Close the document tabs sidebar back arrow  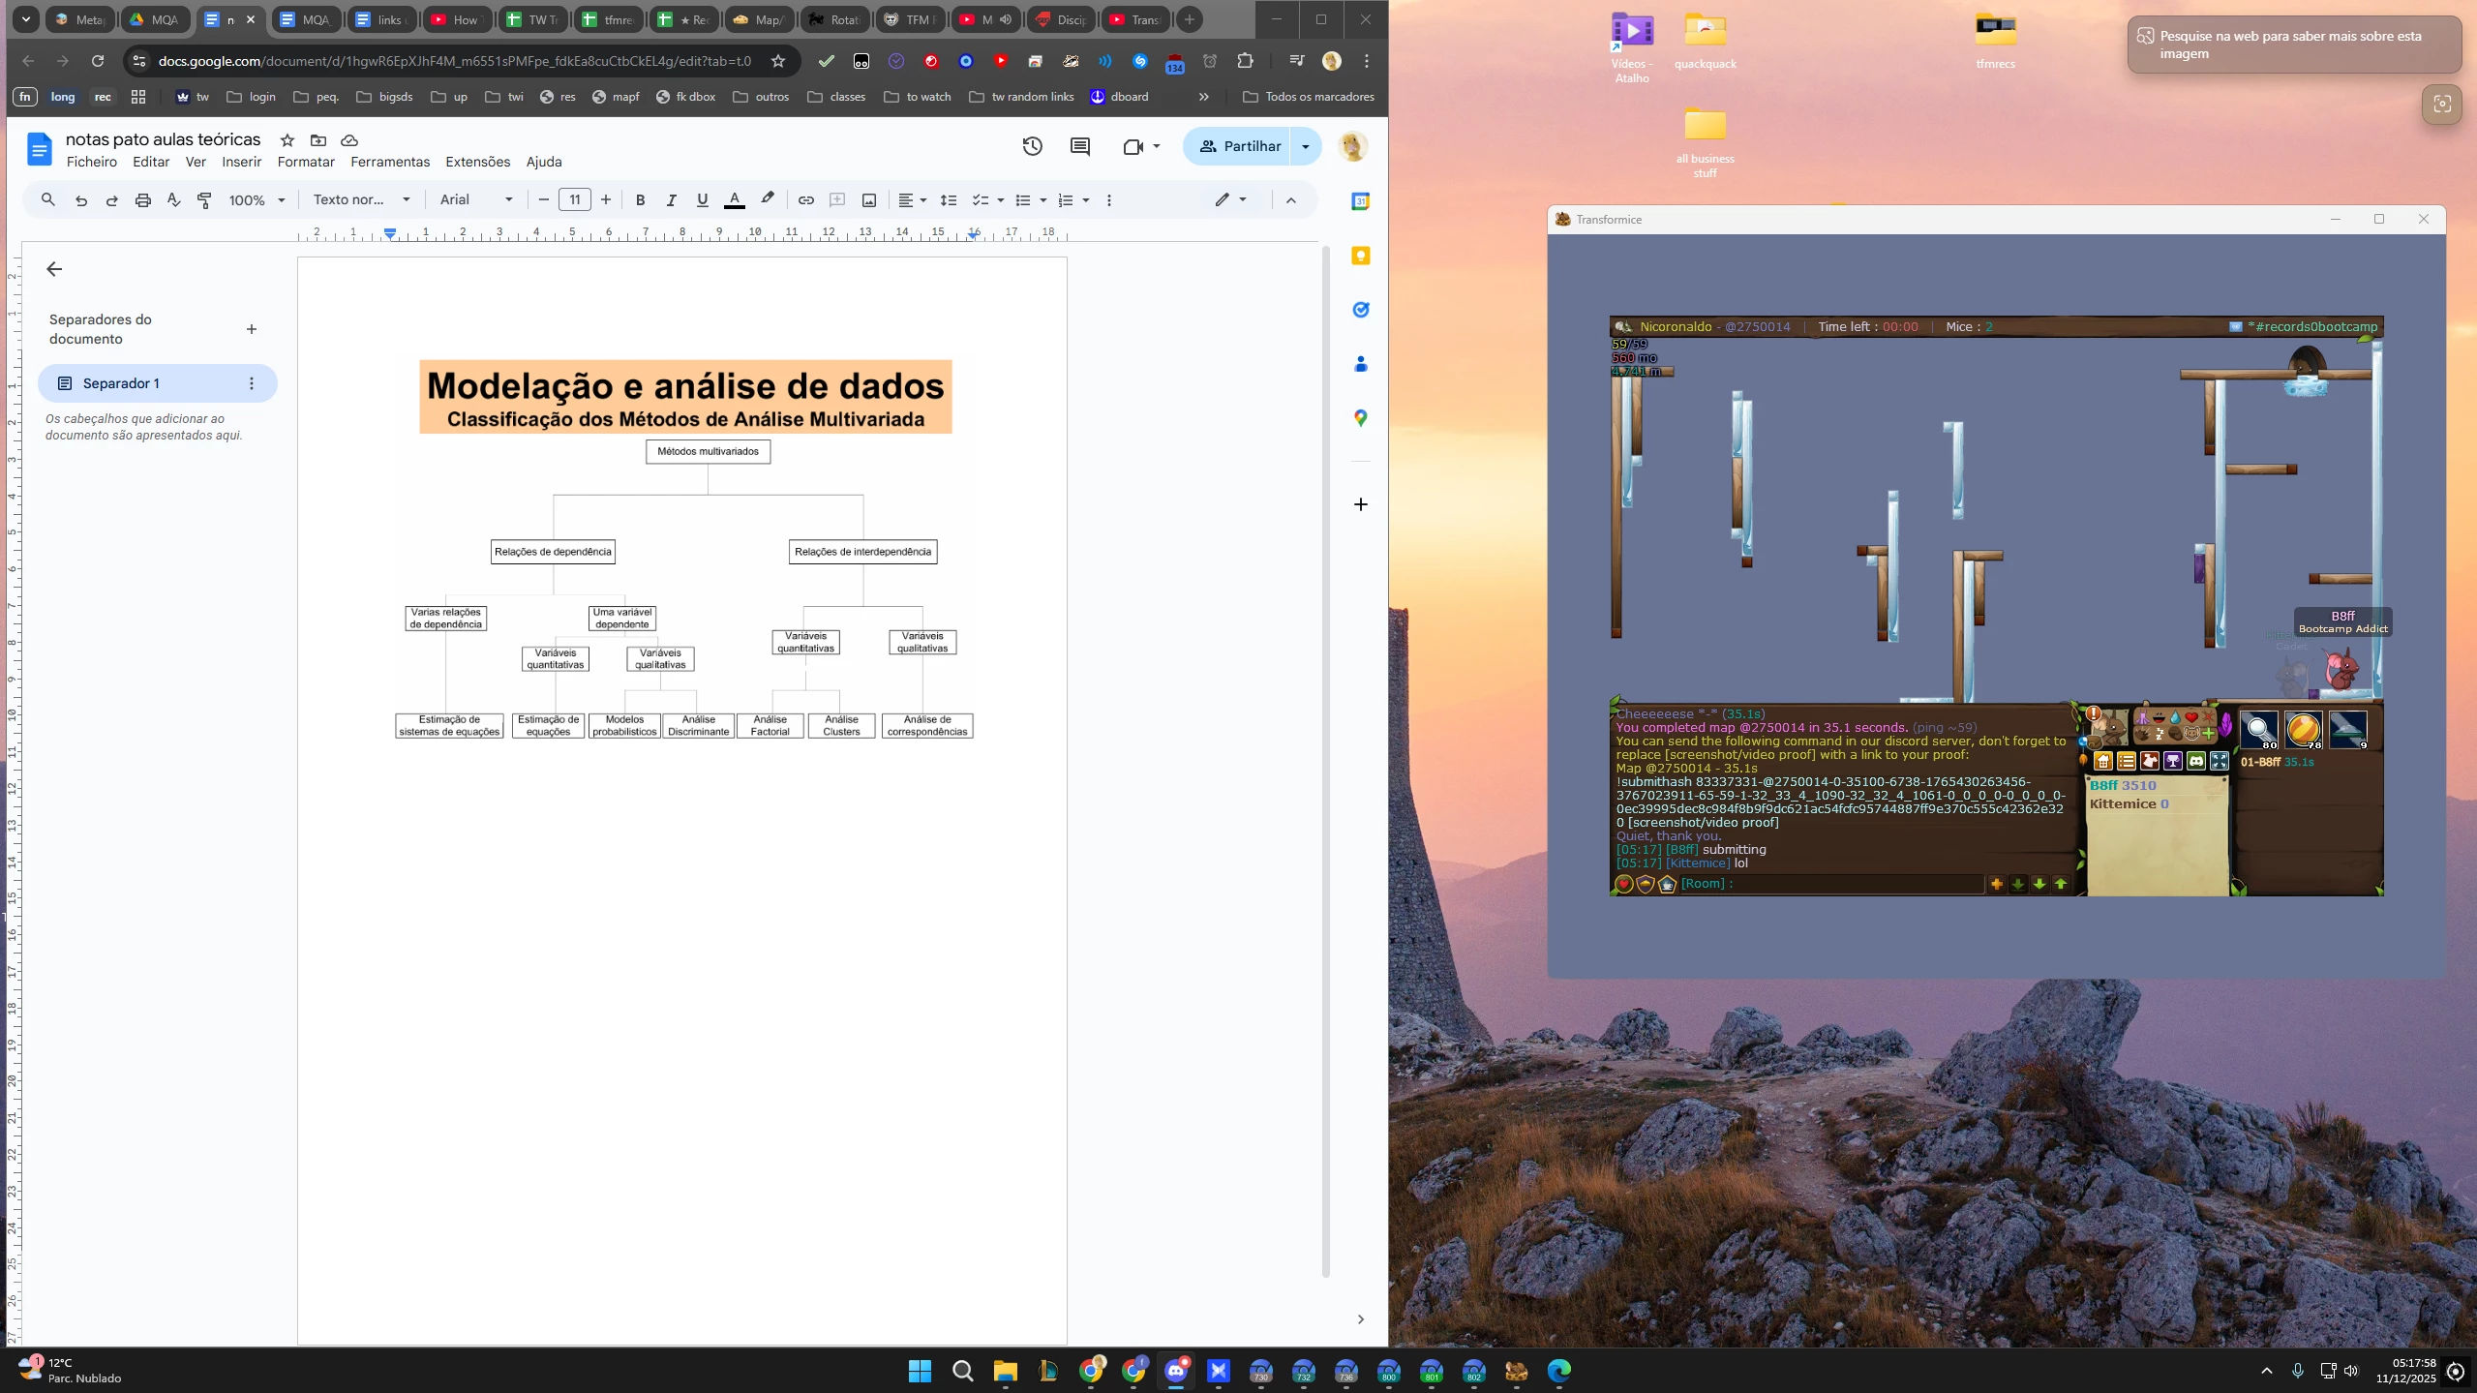click(x=54, y=269)
